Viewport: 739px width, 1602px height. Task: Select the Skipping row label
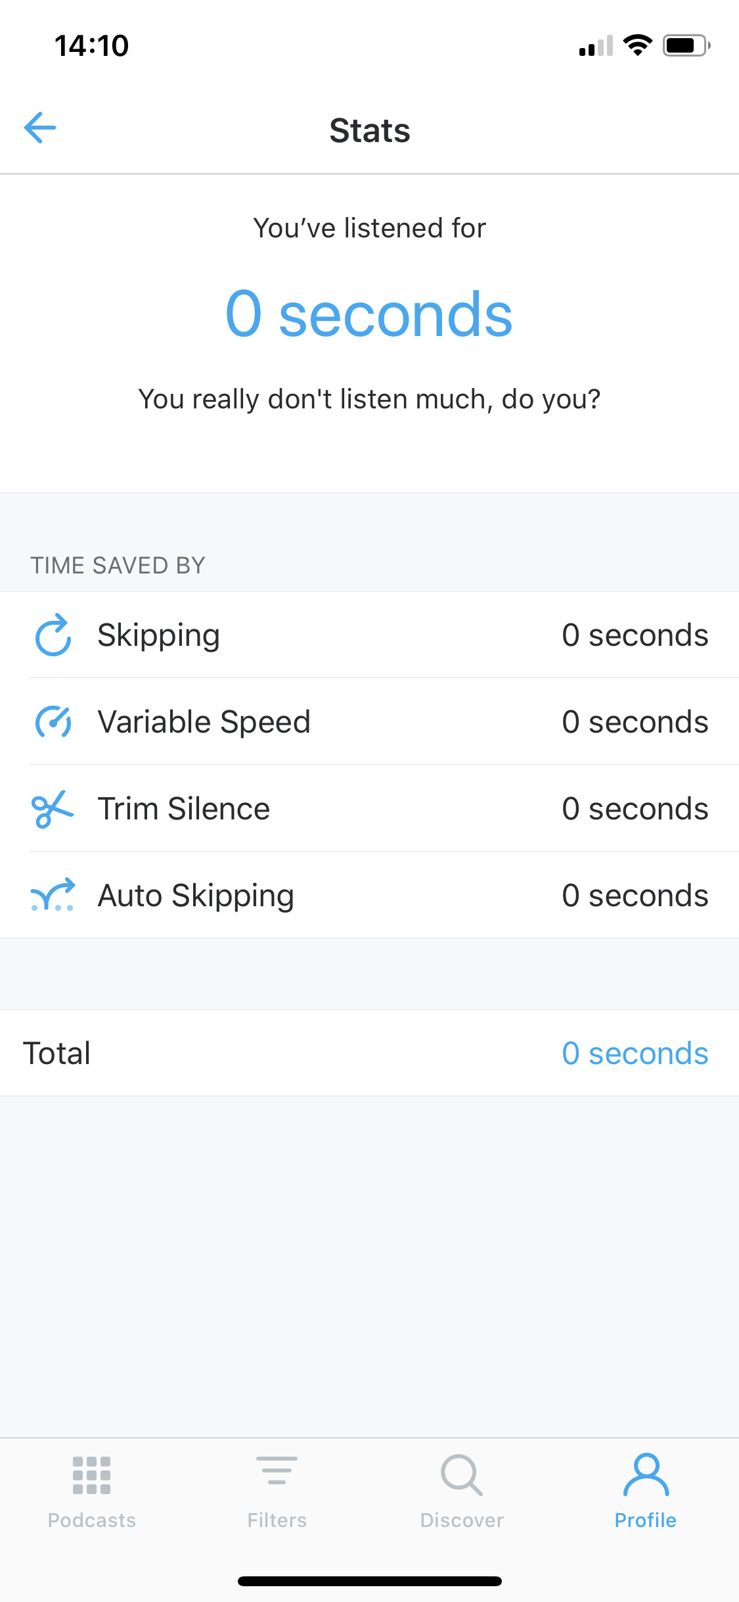158,635
